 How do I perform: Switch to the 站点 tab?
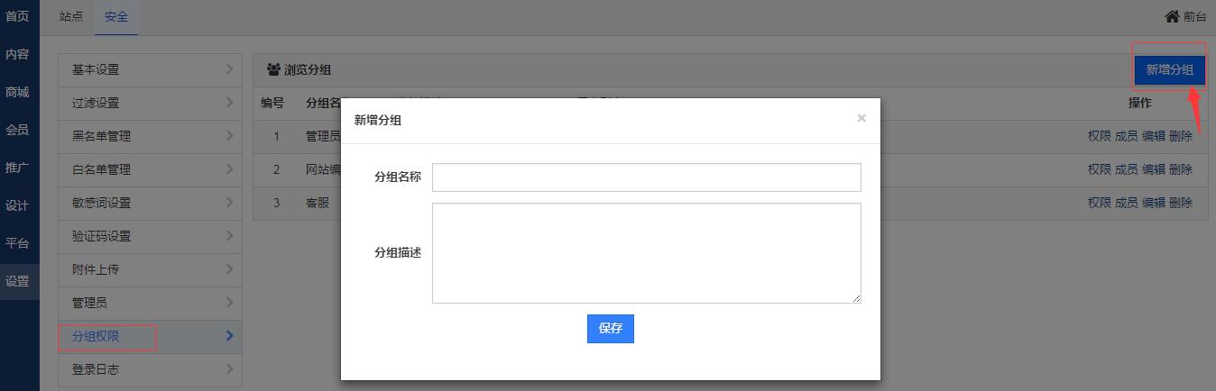point(71,16)
